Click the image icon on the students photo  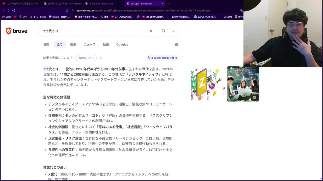tap(255, 98)
